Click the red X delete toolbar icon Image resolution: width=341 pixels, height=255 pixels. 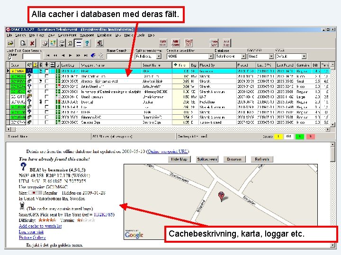pos(32,43)
